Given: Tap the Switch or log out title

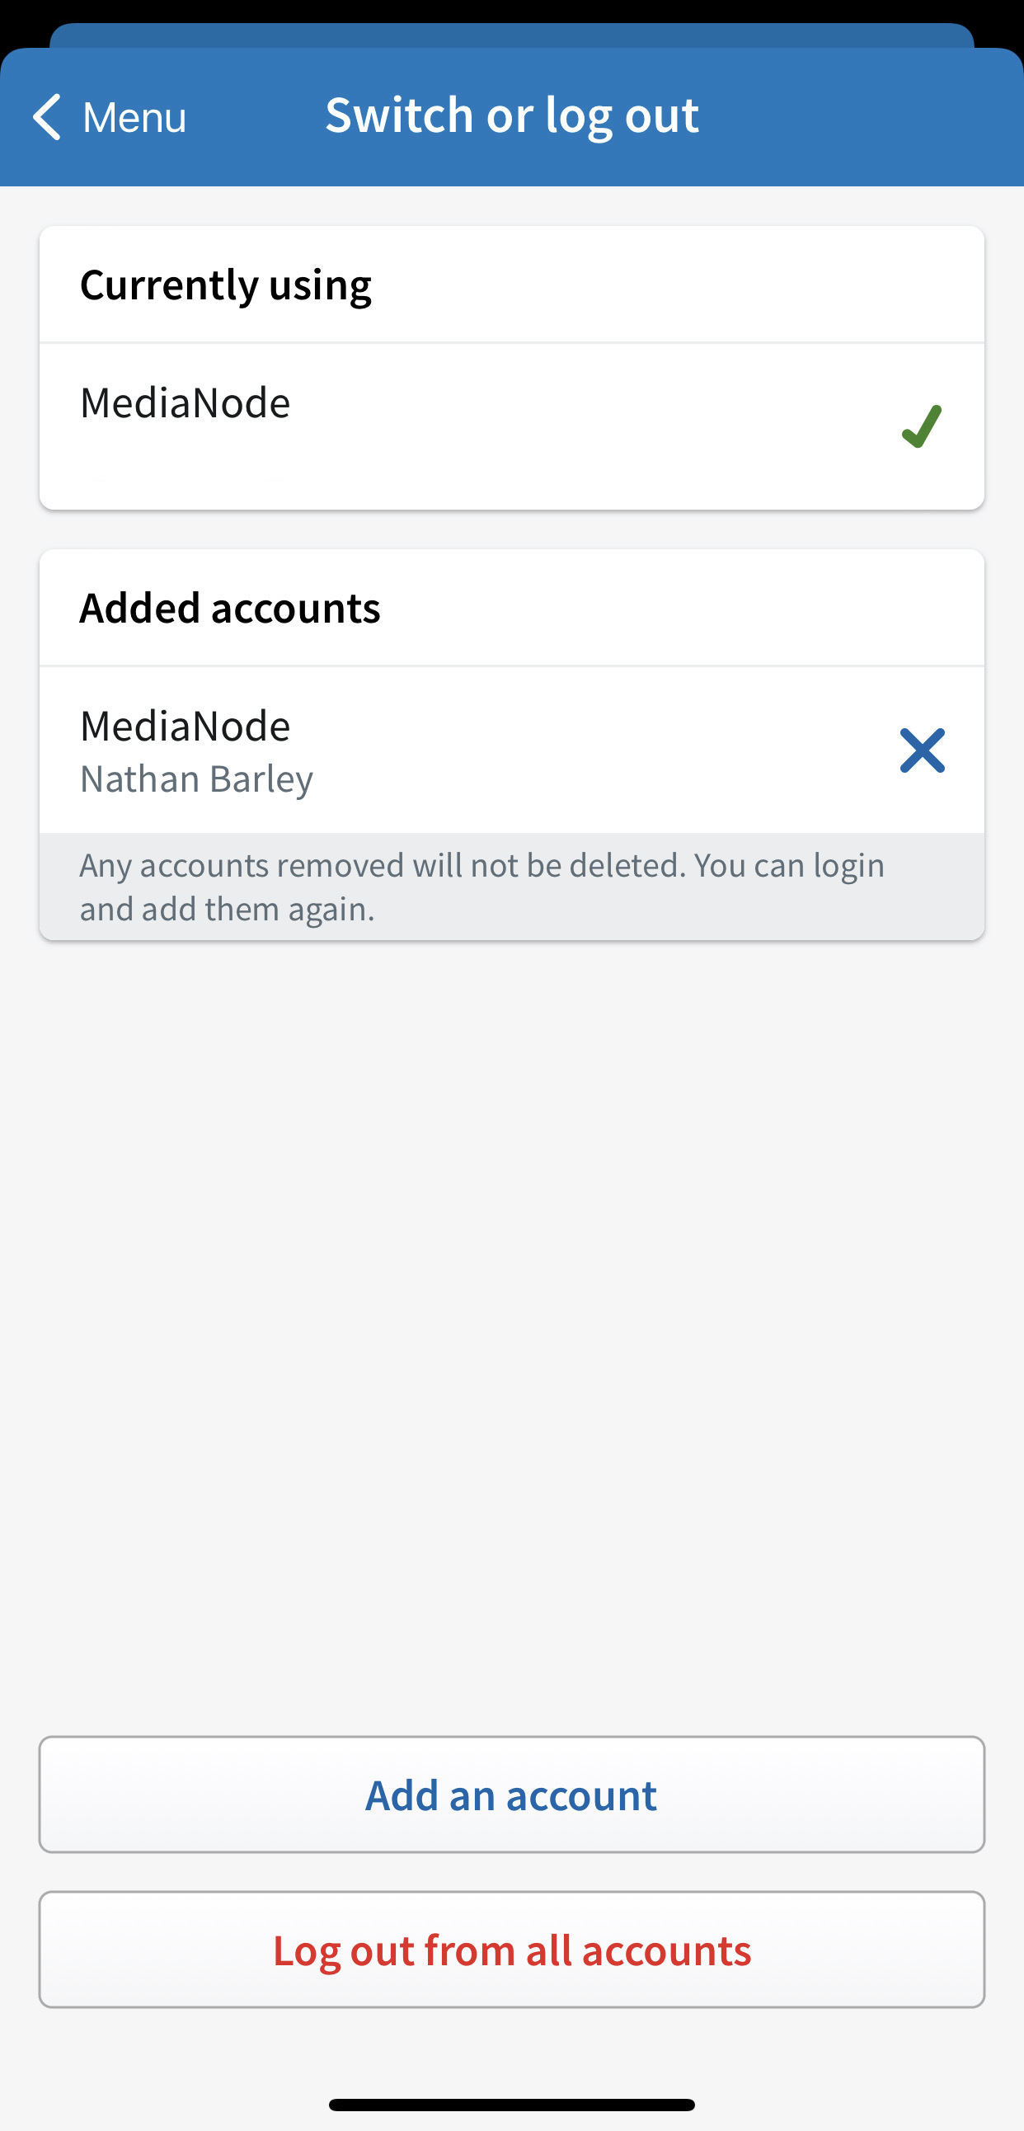Looking at the screenshot, I should pyautogui.click(x=512, y=115).
